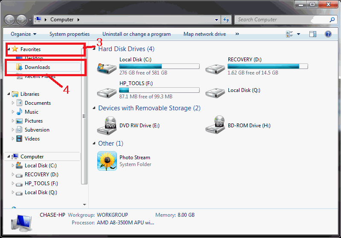Click System properties in toolbar
341x238 pixels.
(x=70, y=34)
